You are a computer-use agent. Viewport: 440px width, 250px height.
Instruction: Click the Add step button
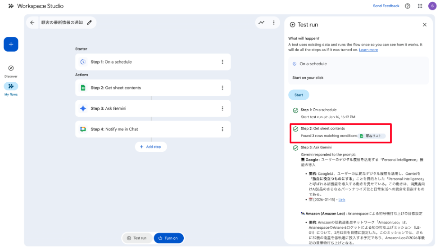tap(151, 147)
